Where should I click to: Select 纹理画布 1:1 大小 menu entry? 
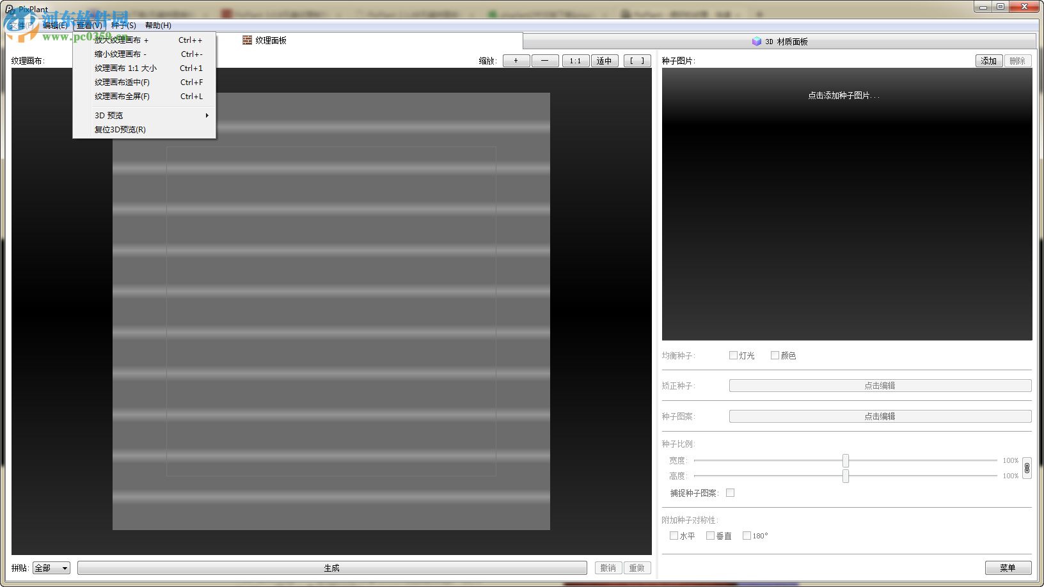pyautogui.click(x=145, y=68)
